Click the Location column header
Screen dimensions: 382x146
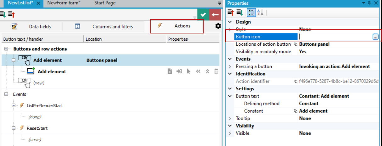125,39
